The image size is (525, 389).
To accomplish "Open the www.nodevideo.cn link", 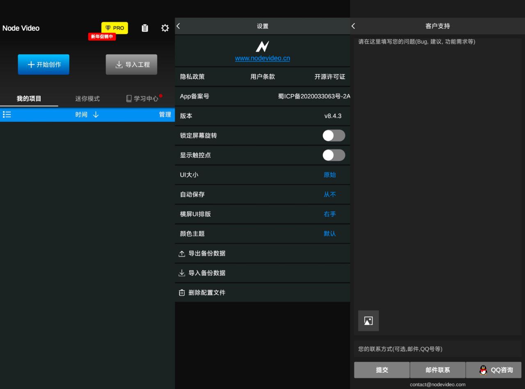I will (262, 58).
